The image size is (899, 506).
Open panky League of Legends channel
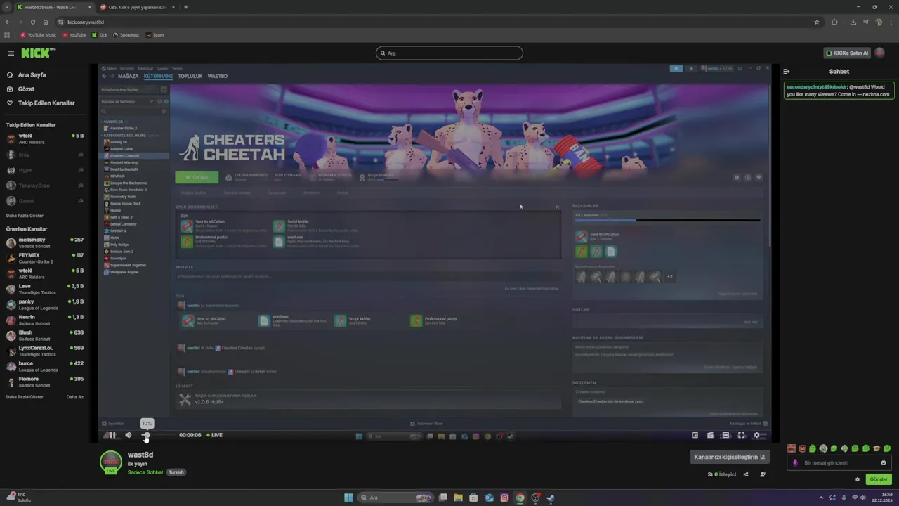click(45, 305)
